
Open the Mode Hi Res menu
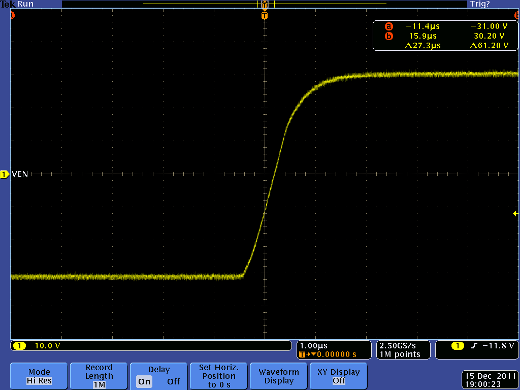[x=39, y=376]
